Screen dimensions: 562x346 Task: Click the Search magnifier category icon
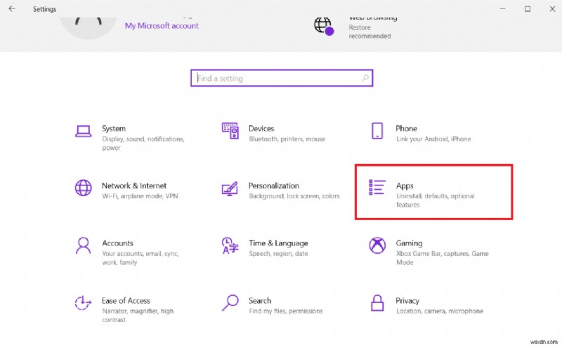click(x=230, y=303)
